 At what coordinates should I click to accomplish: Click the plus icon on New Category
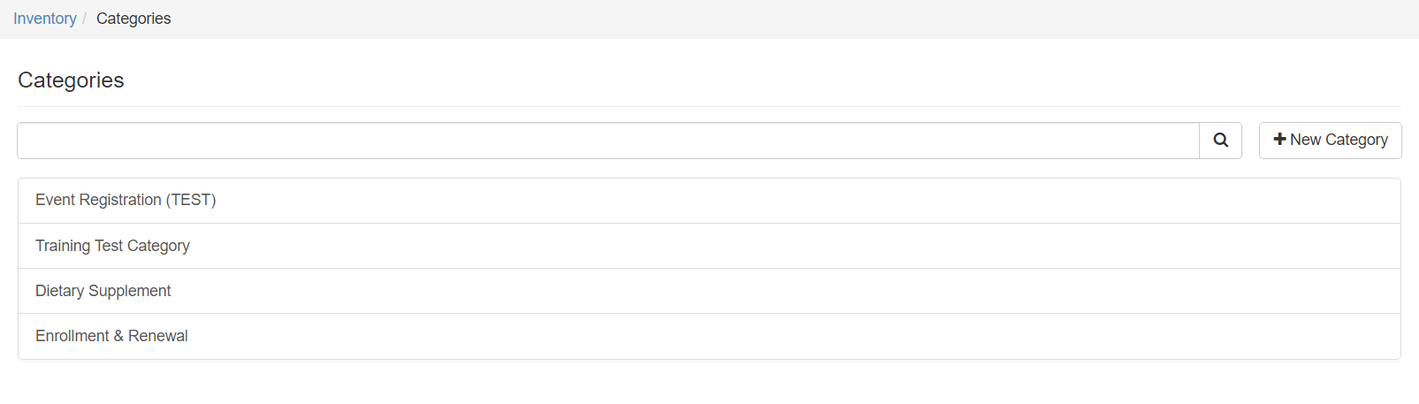click(1279, 139)
